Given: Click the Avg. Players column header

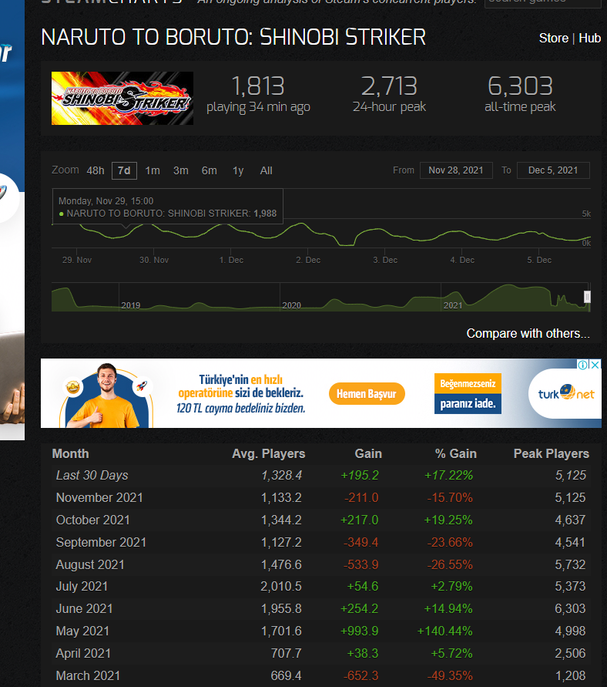Looking at the screenshot, I should pyautogui.click(x=268, y=454).
